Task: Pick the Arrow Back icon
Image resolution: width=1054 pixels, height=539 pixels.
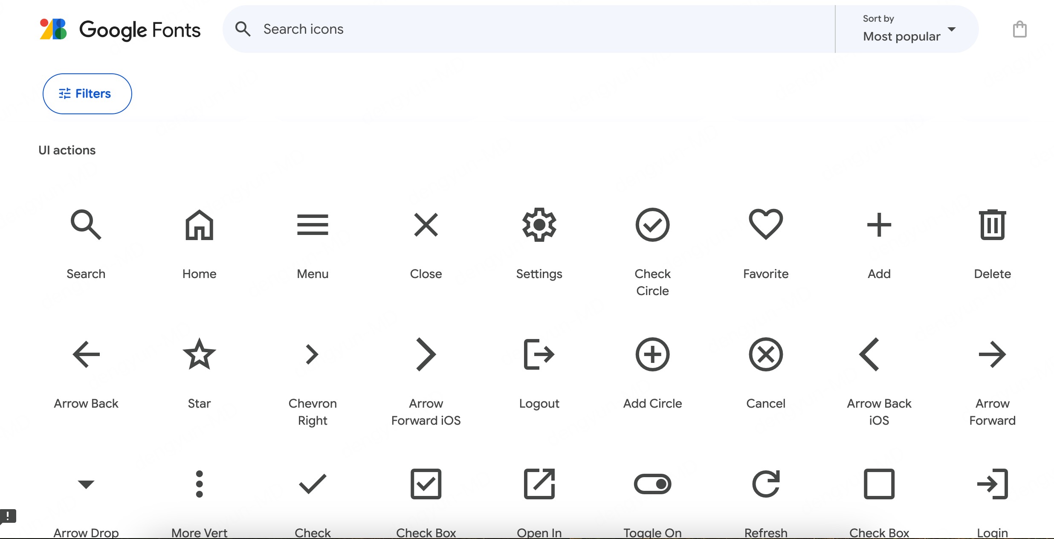Action: 86,354
